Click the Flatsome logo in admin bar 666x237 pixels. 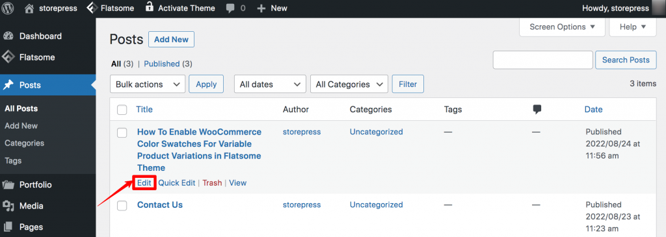point(92,8)
